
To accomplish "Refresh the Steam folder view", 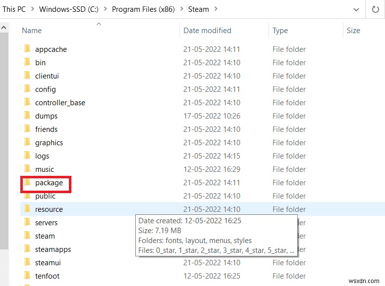I will (375, 9).
